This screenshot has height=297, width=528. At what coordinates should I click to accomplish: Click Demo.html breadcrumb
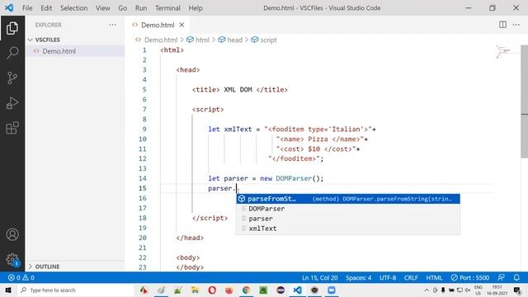click(161, 40)
